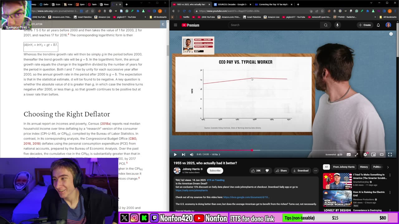Open 'I Tried To Make Something' thumbnail

[x=337, y=181]
